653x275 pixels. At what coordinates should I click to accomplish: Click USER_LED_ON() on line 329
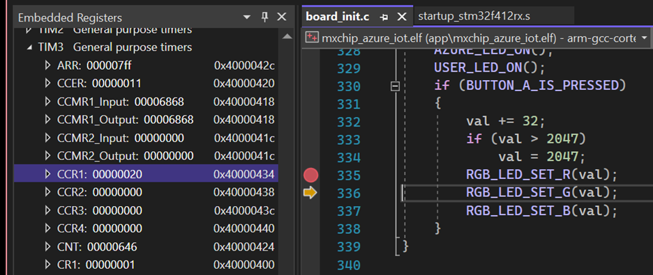489,68
